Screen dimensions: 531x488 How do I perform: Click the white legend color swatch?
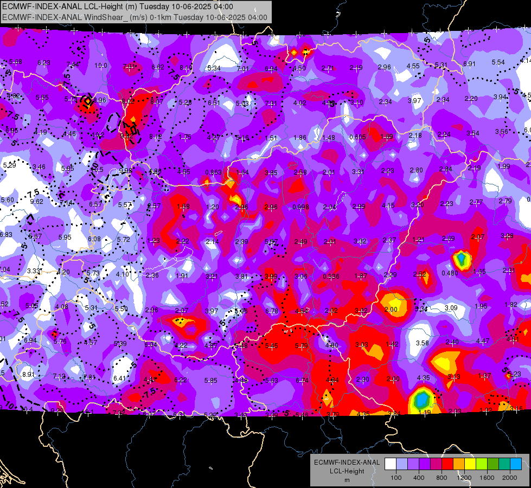click(391, 464)
